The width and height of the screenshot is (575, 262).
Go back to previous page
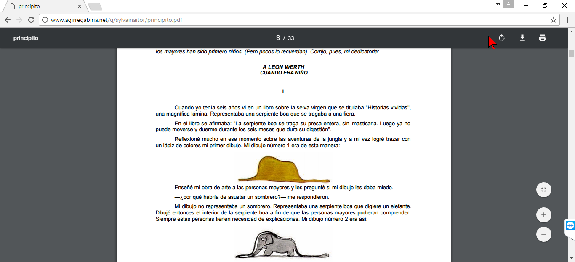[8, 20]
